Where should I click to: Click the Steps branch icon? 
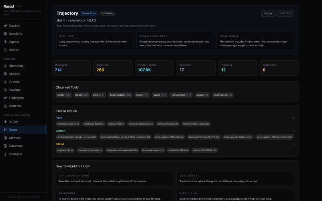(5, 130)
